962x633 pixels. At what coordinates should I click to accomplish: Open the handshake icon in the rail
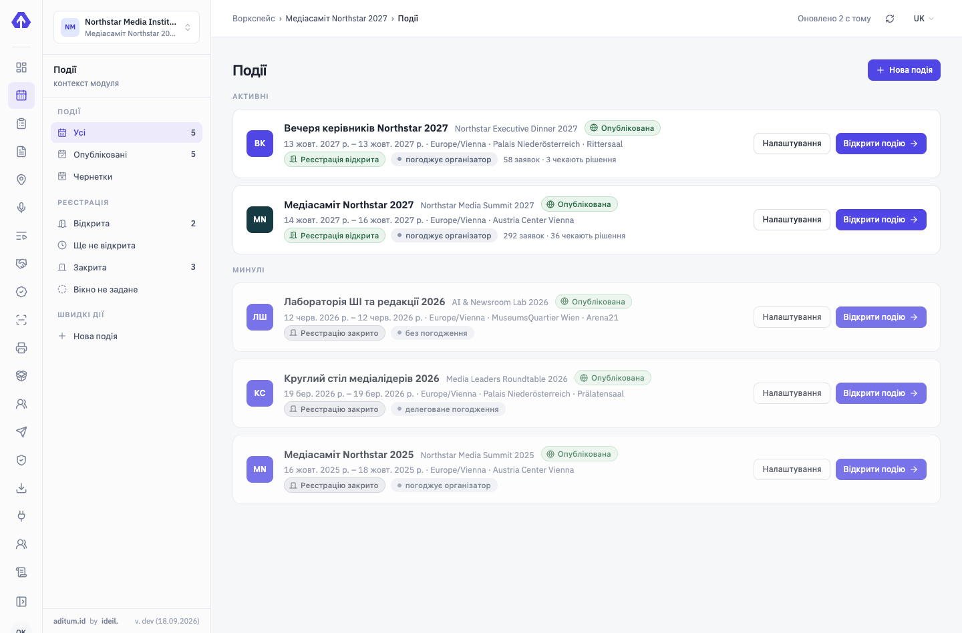tap(21, 264)
